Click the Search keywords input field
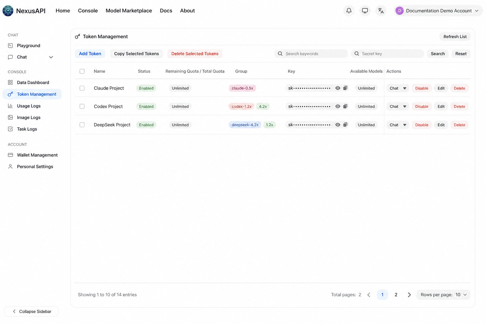486x324 pixels. pyautogui.click(x=311, y=54)
